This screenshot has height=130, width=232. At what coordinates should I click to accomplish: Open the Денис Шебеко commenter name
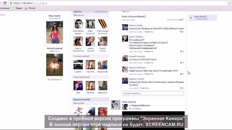136,37
